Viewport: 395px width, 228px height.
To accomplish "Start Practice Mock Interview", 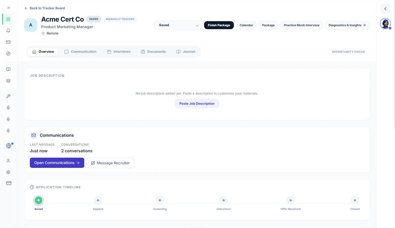I will (301, 25).
